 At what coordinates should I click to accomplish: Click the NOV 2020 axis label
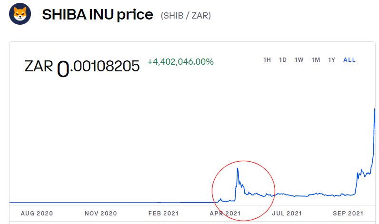100,214
